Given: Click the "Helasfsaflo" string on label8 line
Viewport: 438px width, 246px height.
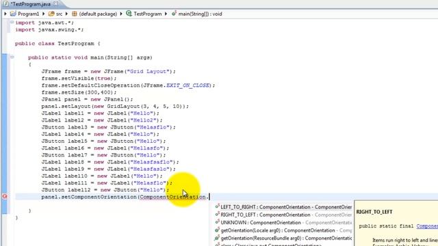Looking at the screenshot, I should [x=153, y=162].
